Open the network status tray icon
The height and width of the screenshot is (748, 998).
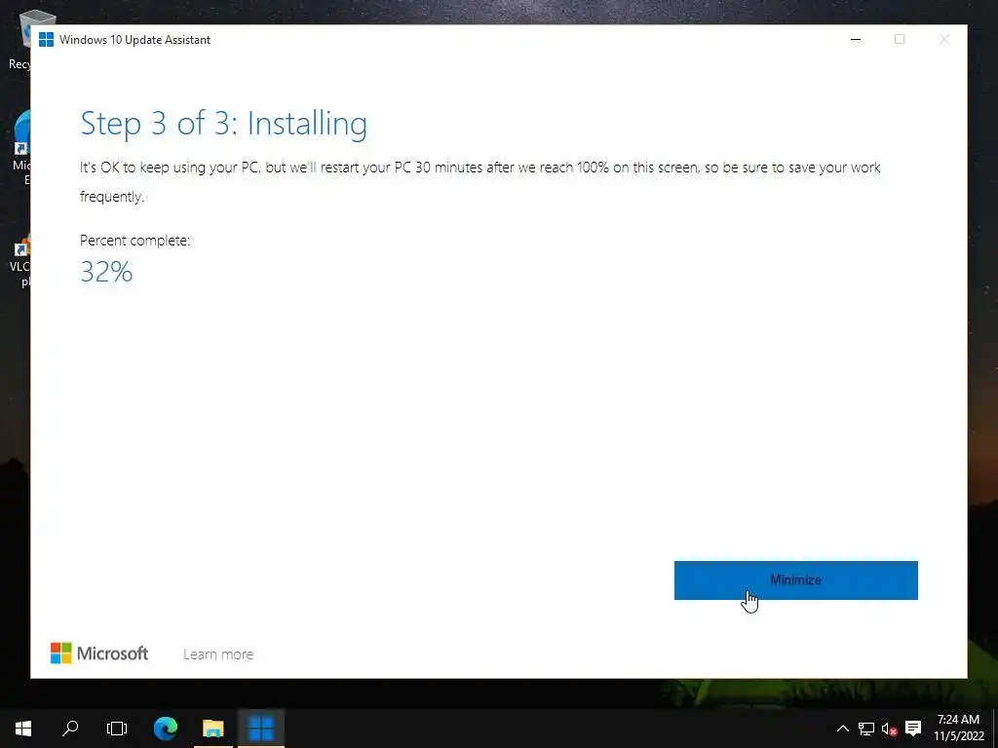(x=866, y=729)
